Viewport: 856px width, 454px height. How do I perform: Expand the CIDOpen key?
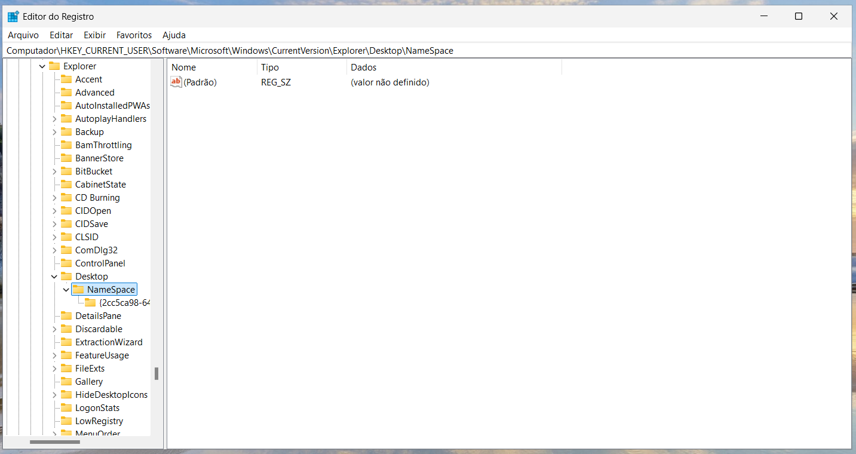[x=54, y=211]
